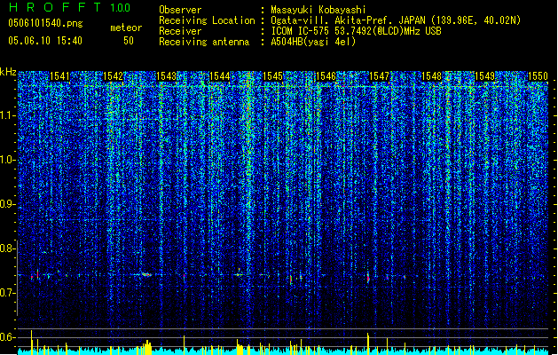Click the 1547 time marker
Screen dimensions: 558x355
(380, 76)
